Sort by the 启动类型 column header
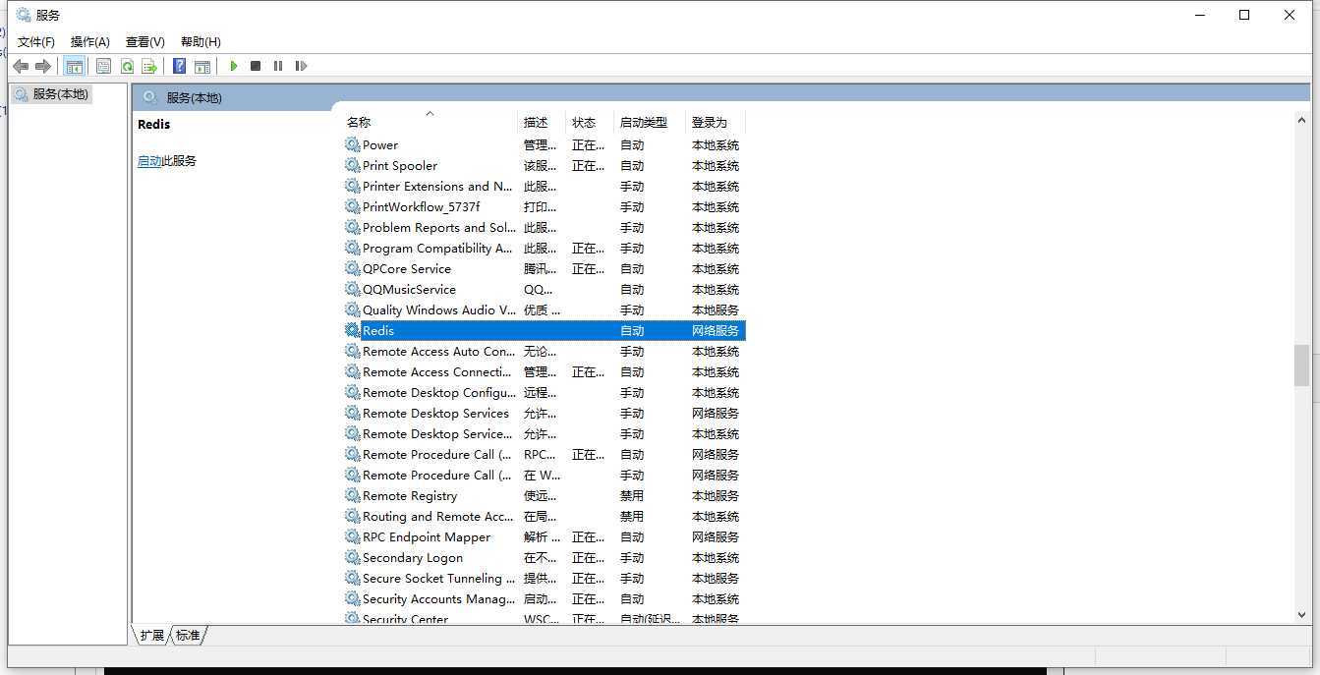Viewport: 1320px width, 675px height. [x=650, y=122]
